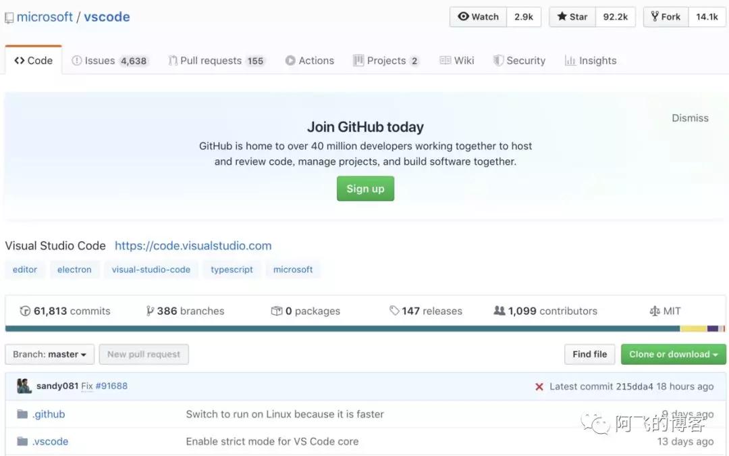Open the vscode repository link

click(x=107, y=17)
